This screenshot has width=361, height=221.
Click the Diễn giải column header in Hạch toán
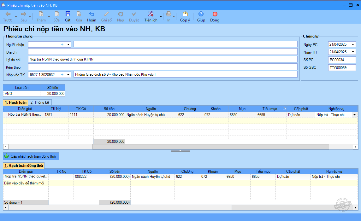pyautogui.click(x=25, y=109)
